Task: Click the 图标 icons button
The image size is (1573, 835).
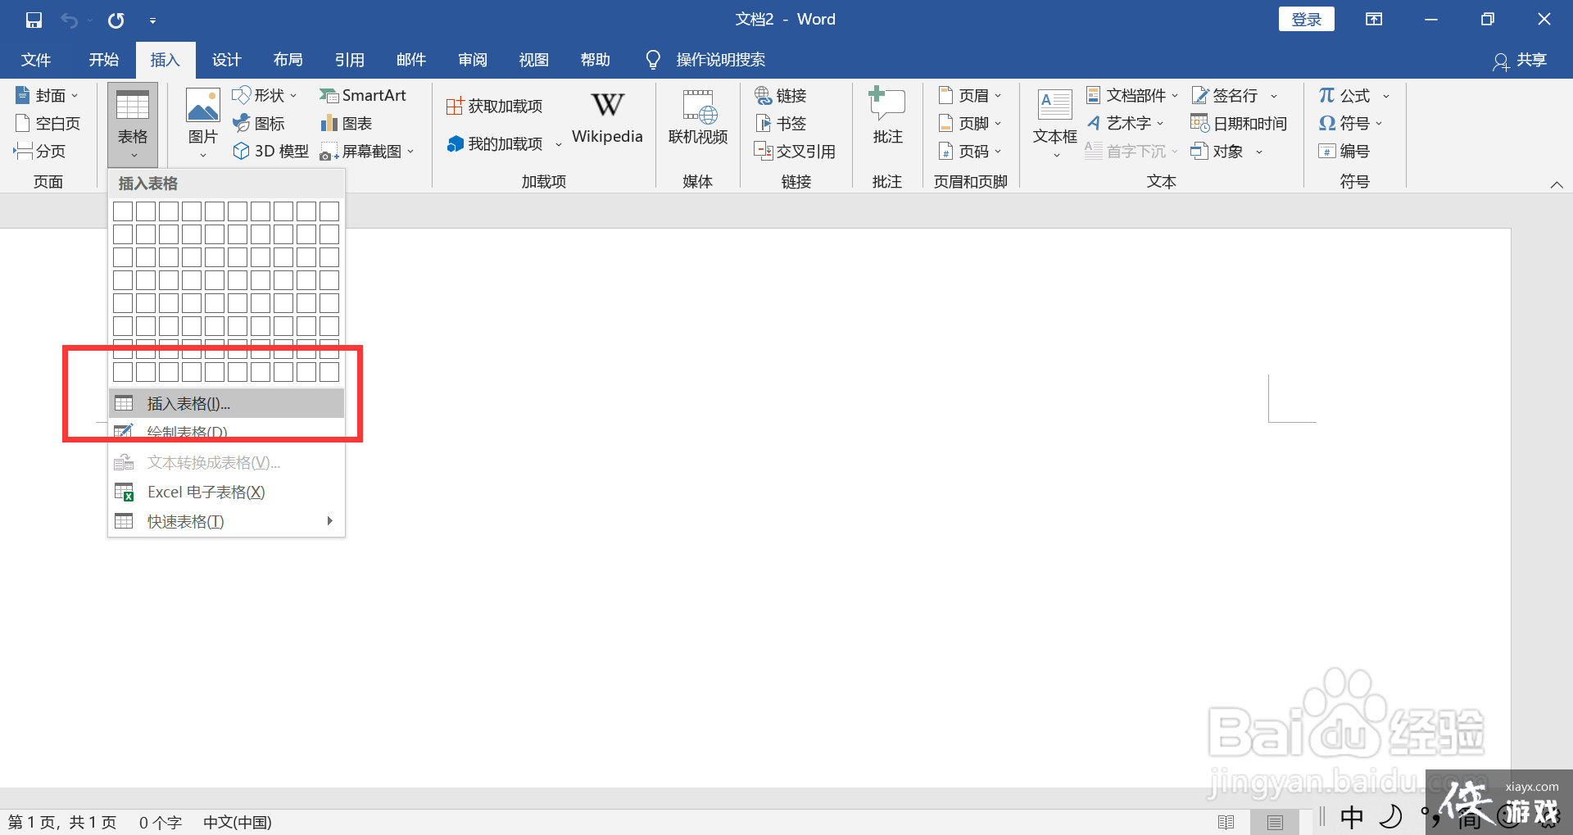Action: pyautogui.click(x=259, y=124)
